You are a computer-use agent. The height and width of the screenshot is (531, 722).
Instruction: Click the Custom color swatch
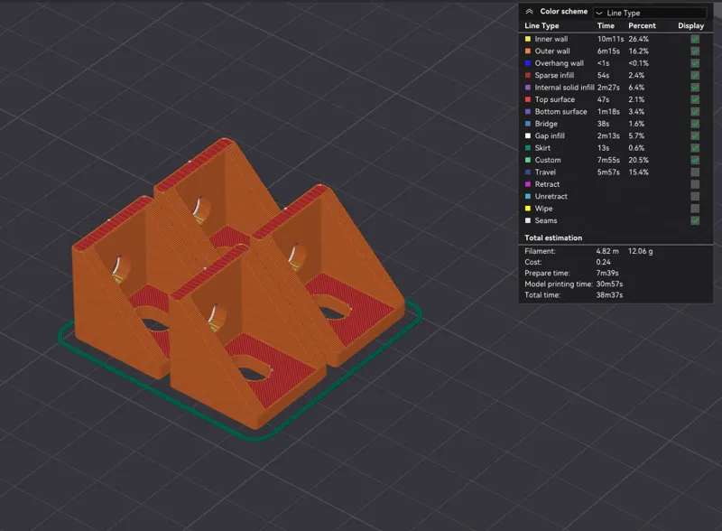pyautogui.click(x=528, y=160)
